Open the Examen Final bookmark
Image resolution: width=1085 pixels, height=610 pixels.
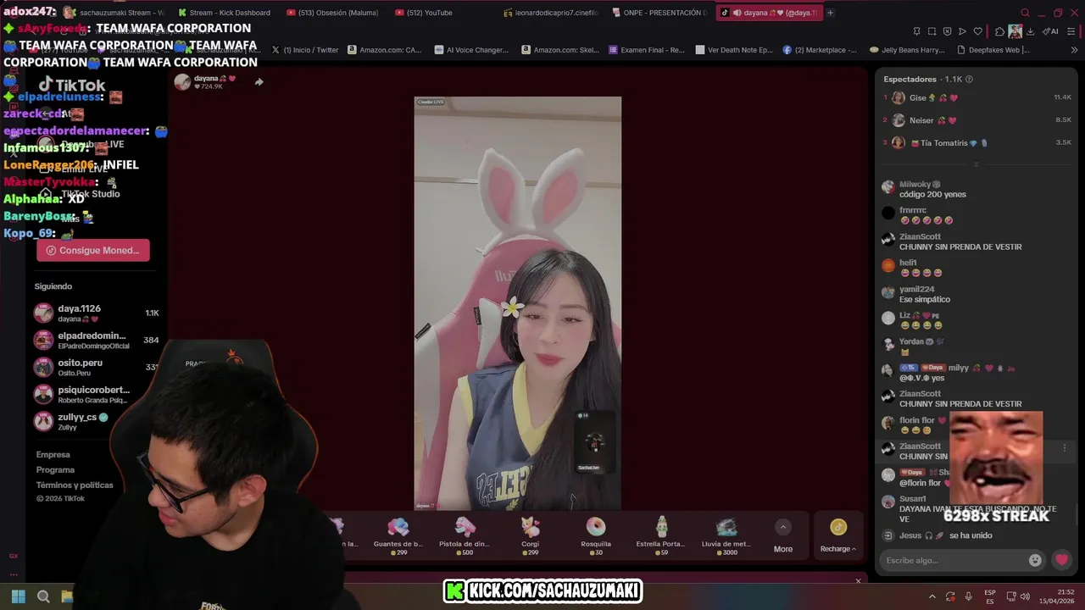647,50
